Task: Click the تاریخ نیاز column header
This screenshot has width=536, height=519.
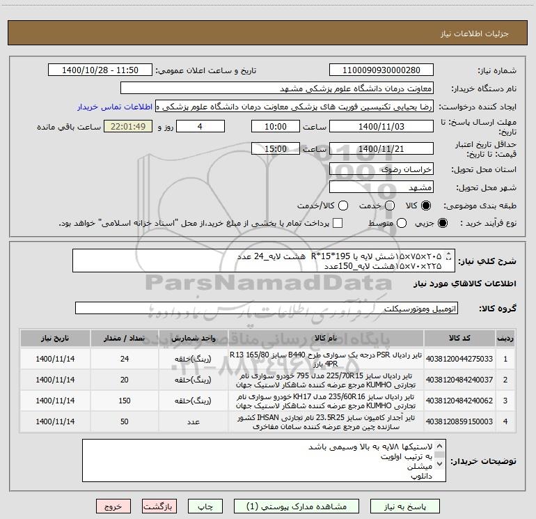Action: click(x=55, y=338)
